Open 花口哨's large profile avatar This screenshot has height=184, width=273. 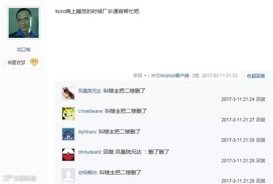pos(24,23)
